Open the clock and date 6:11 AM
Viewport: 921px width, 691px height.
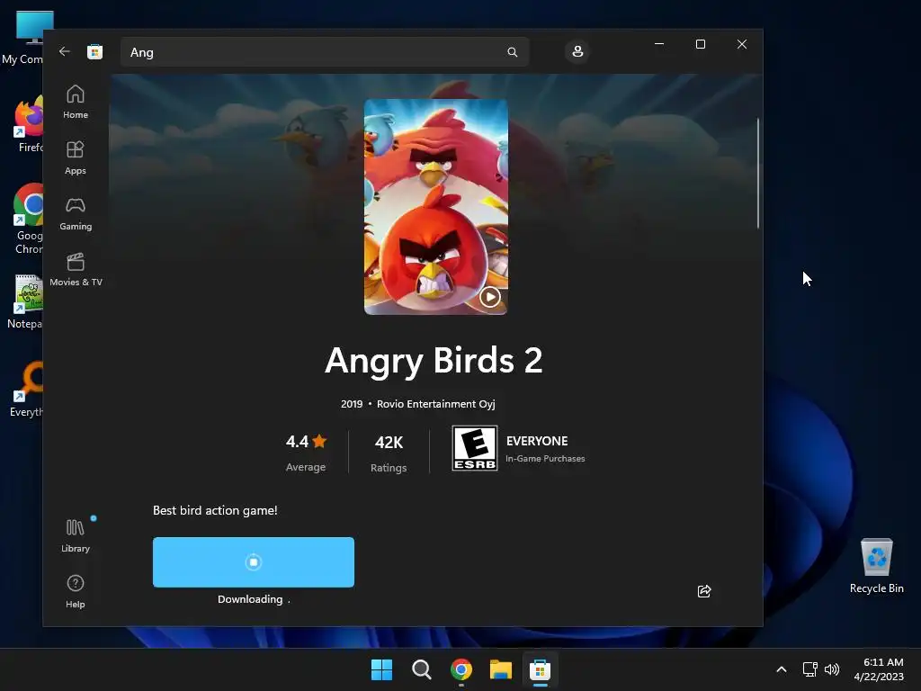[879, 669]
